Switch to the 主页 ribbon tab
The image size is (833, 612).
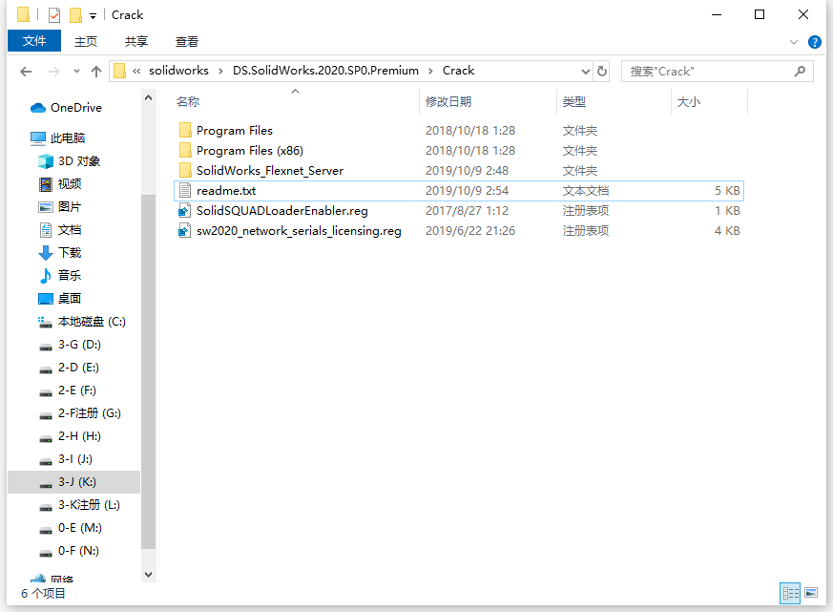(x=86, y=41)
